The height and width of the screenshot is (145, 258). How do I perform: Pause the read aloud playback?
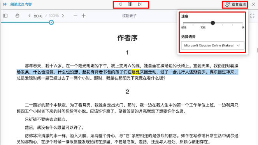(x=130, y=4)
